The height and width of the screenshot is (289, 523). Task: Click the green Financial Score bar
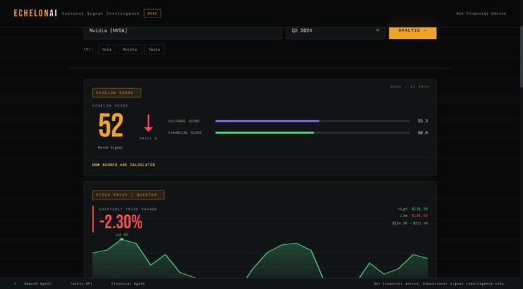(x=265, y=133)
